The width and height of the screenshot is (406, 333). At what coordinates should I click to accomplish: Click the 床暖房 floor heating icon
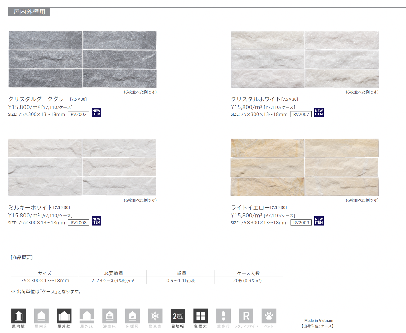pos(132,316)
